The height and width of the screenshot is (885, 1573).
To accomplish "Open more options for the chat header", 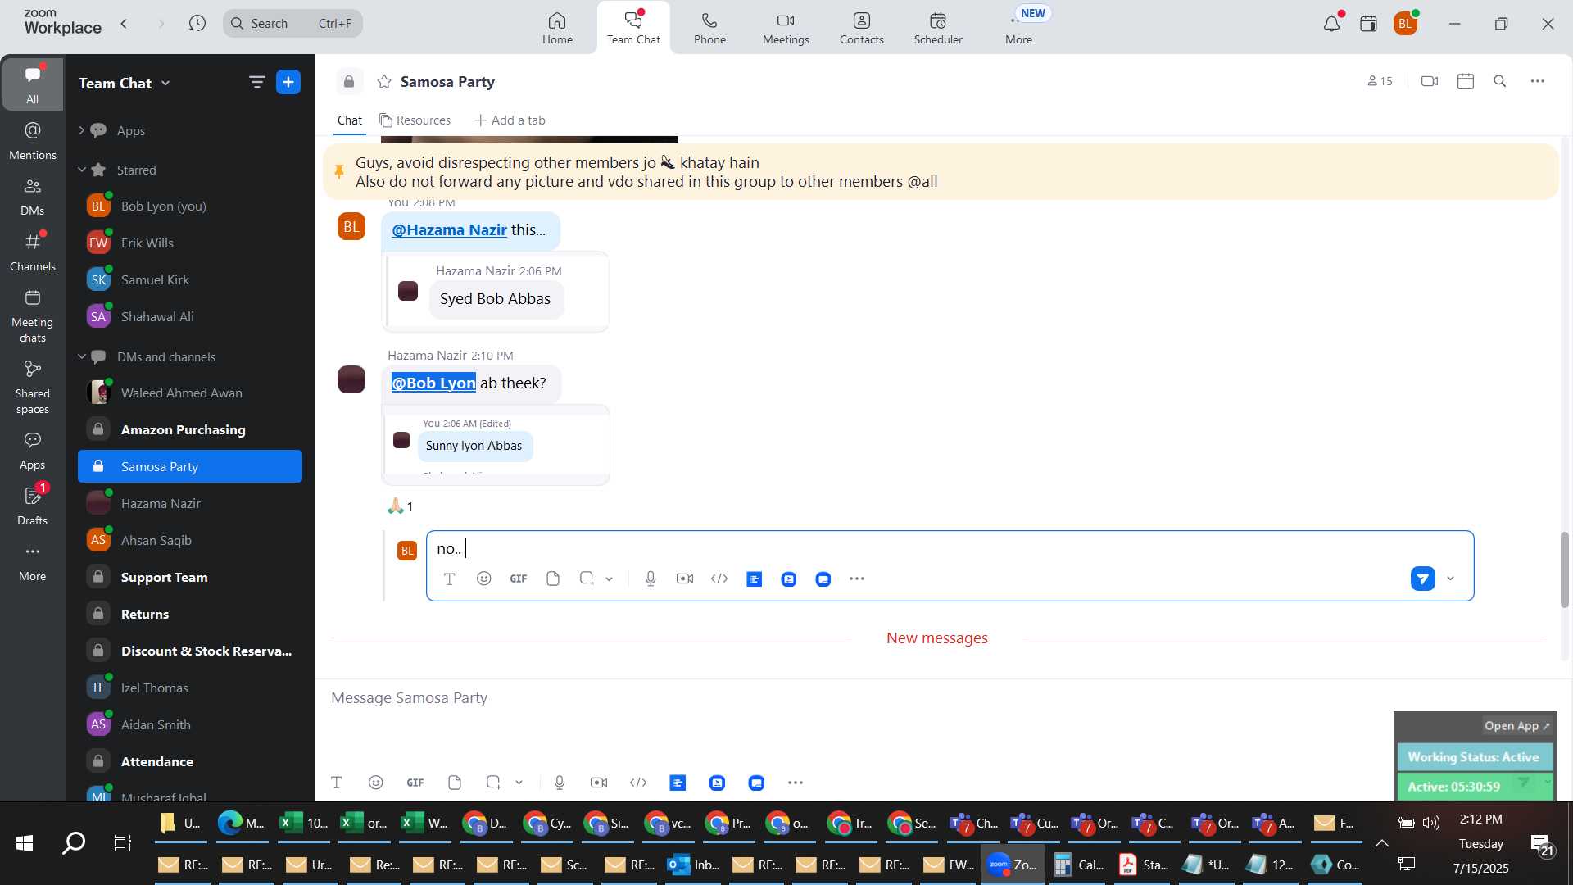I will click(1538, 81).
